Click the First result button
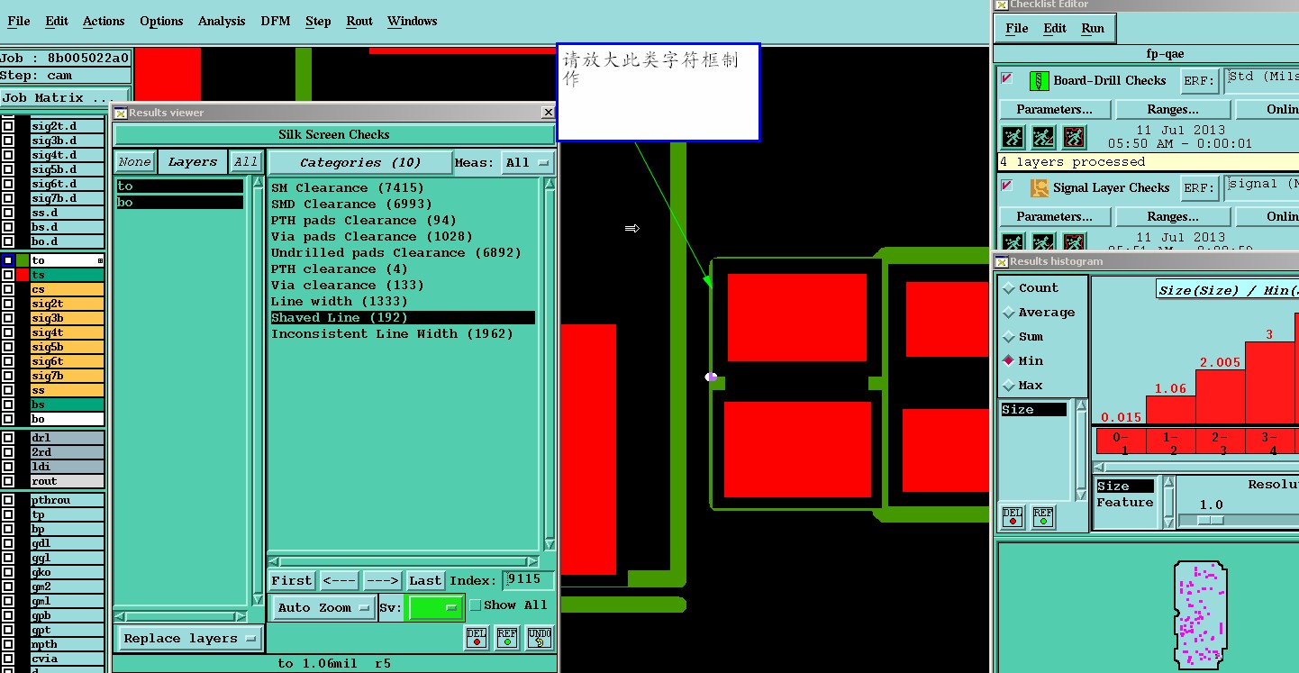The width and height of the screenshot is (1299, 673). (292, 581)
